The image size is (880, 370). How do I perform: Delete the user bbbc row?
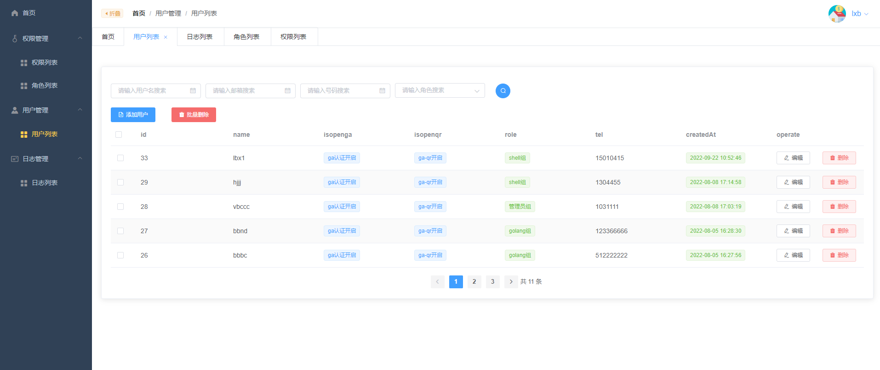[x=839, y=255]
